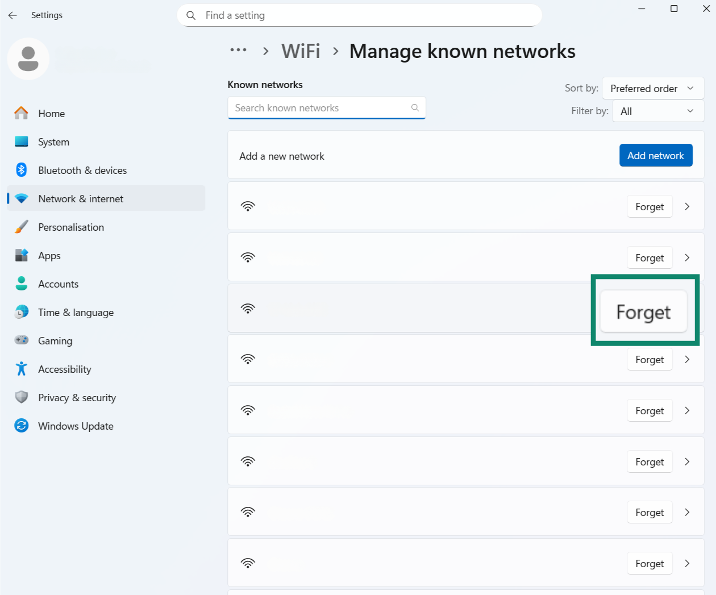Click the user profile avatar
The height and width of the screenshot is (595, 716).
28,59
